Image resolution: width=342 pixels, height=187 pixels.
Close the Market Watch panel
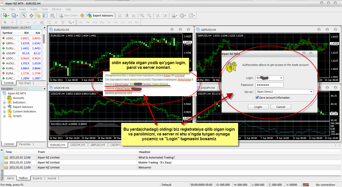coord(44,28)
